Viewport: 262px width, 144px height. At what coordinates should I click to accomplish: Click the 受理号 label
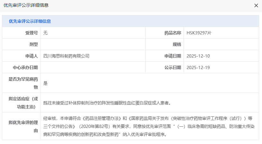point(32,33)
